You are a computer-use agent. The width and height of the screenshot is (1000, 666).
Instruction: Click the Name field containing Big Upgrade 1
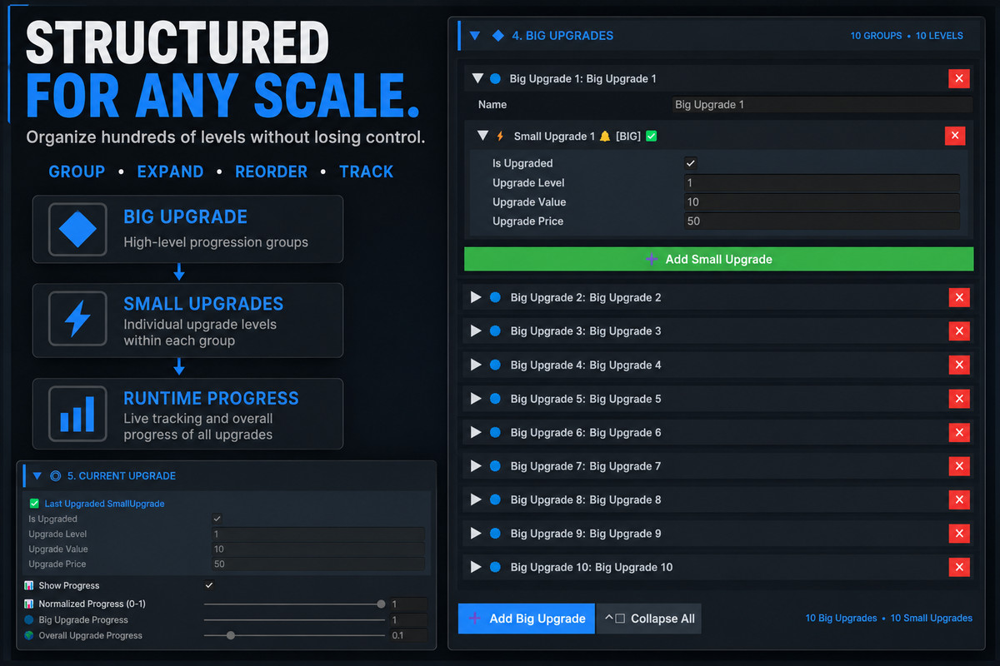(x=822, y=105)
